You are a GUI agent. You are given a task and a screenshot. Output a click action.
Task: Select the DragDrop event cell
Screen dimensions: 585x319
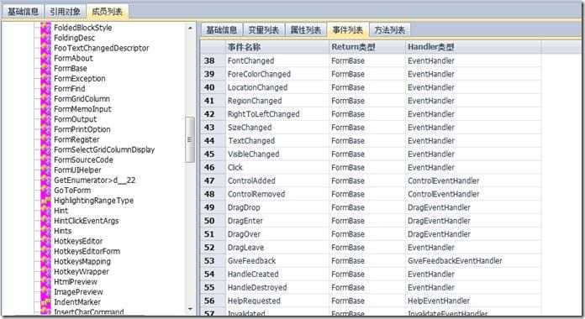277,207
